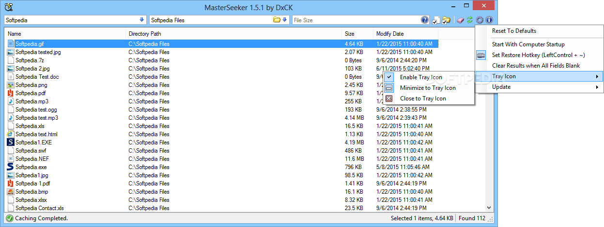The width and height of the screenshot is (604, 227).
Task: Select the Softpedia.xlsx file name
Action: point(31,199)
